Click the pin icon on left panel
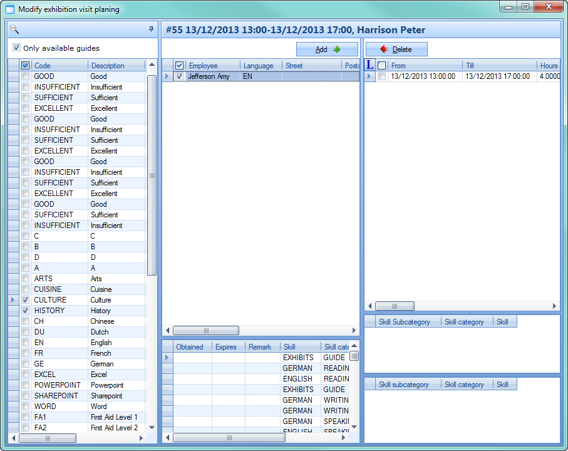 click(x=151, y=29)
